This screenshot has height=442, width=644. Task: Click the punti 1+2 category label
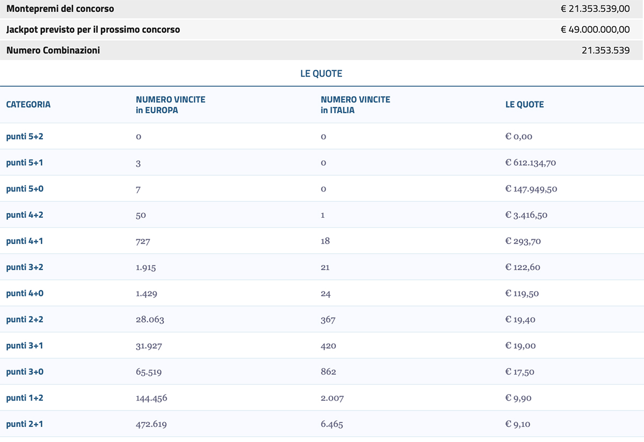pos(25,398)
